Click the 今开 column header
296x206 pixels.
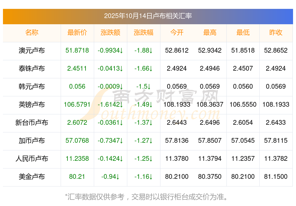coord(177,33)
